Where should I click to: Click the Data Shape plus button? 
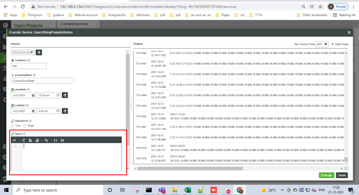coord(333,44)
